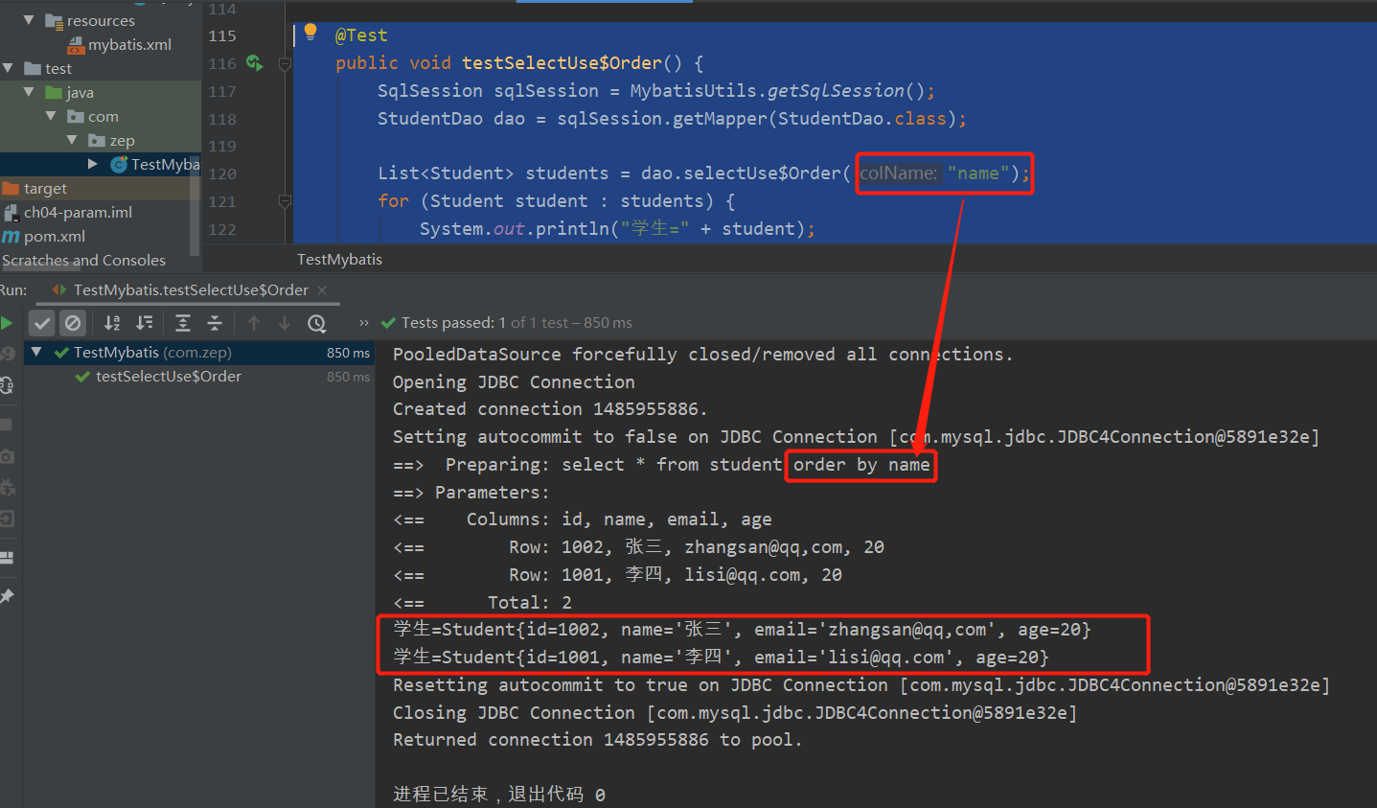The width and height of the screenshot is (1377, 808).
Task: Click the dump threads camera icon
Action: click(x=7, y=456)
